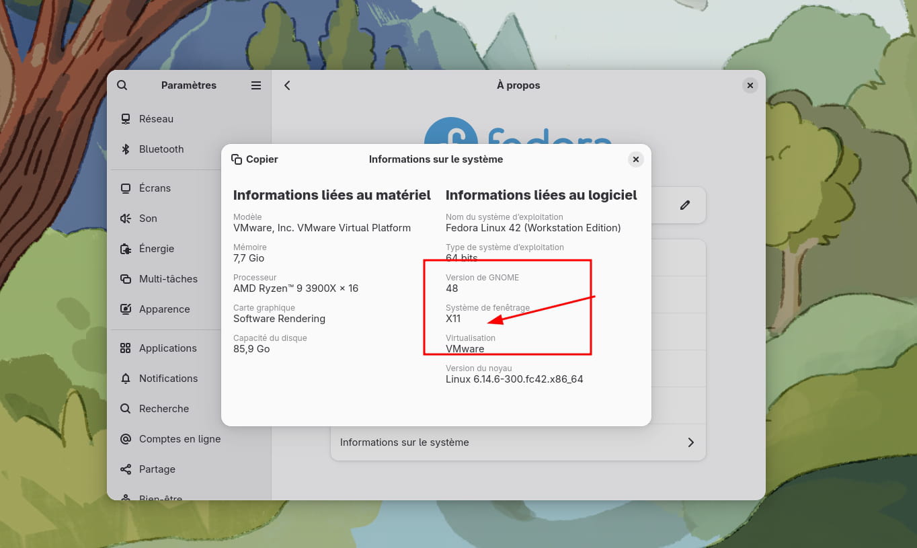Click the Paramètres sidebar title
This screenshot has width=917, height=548.
tap(189, 85)
